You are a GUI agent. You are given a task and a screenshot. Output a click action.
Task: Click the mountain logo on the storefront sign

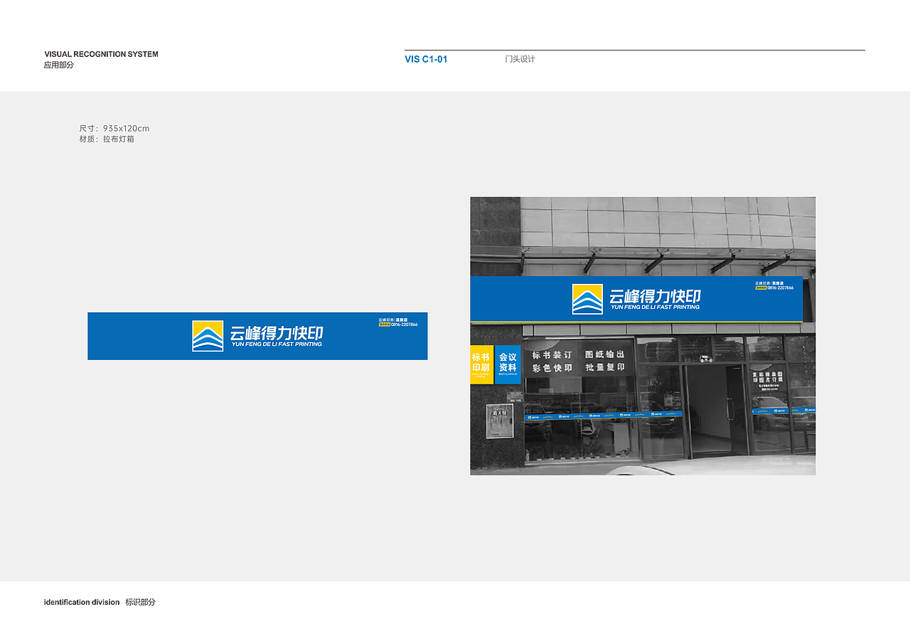pyautogui.click(x=587, y=299)
